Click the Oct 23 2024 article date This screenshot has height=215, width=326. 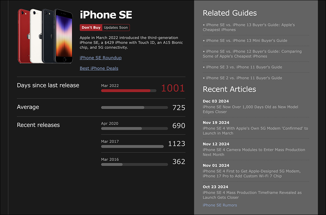pos(215,187)
